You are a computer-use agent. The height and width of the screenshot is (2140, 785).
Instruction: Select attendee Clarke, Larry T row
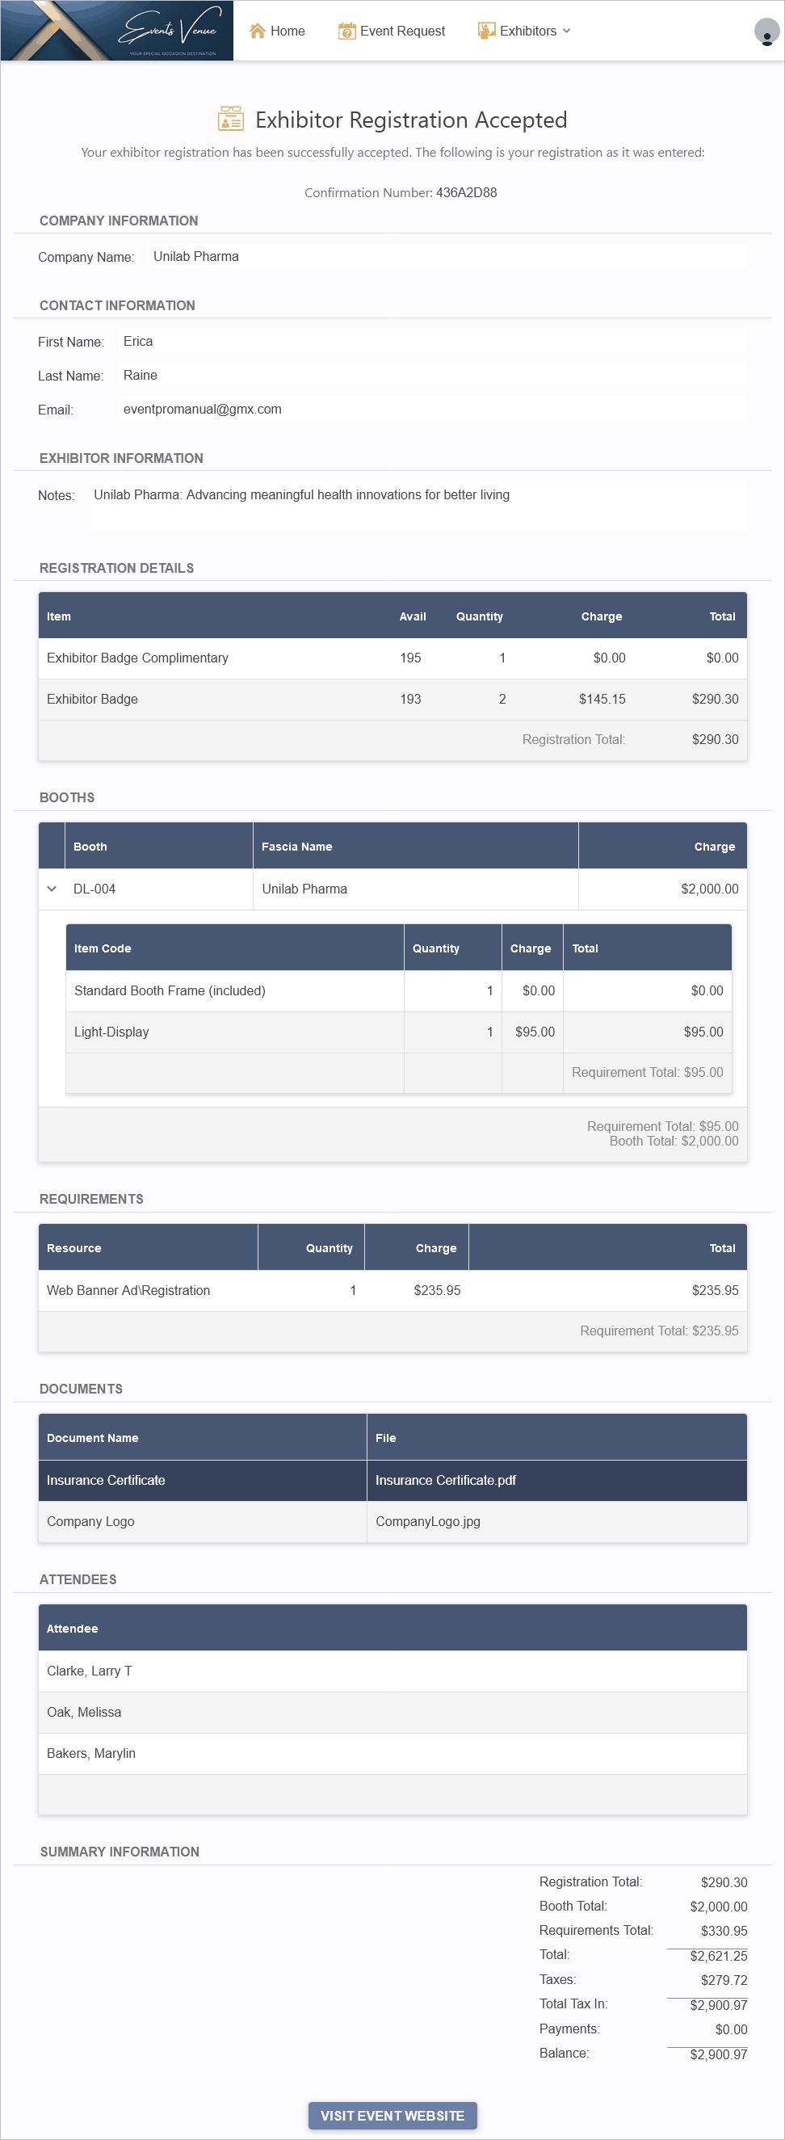click(392, 1671)
